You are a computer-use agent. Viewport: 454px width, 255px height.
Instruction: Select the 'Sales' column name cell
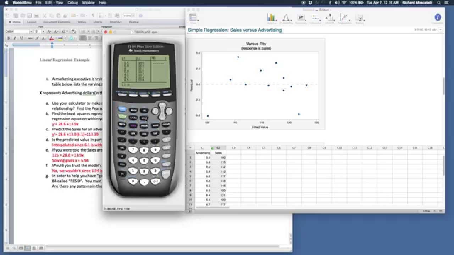pos(218,153)
